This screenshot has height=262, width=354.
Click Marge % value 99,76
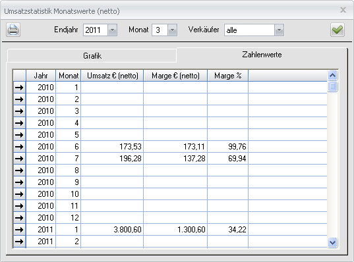(237, 147)
